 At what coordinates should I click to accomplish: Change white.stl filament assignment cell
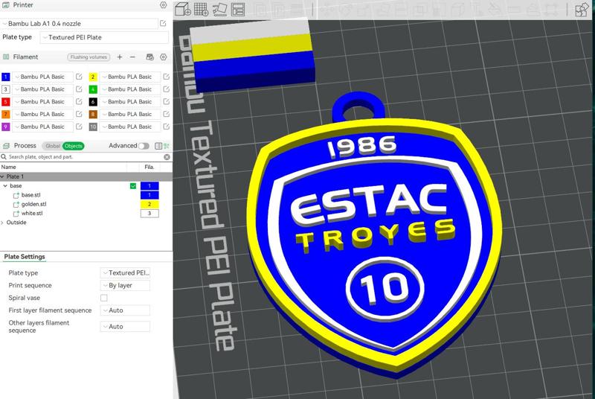pos(149,214)
